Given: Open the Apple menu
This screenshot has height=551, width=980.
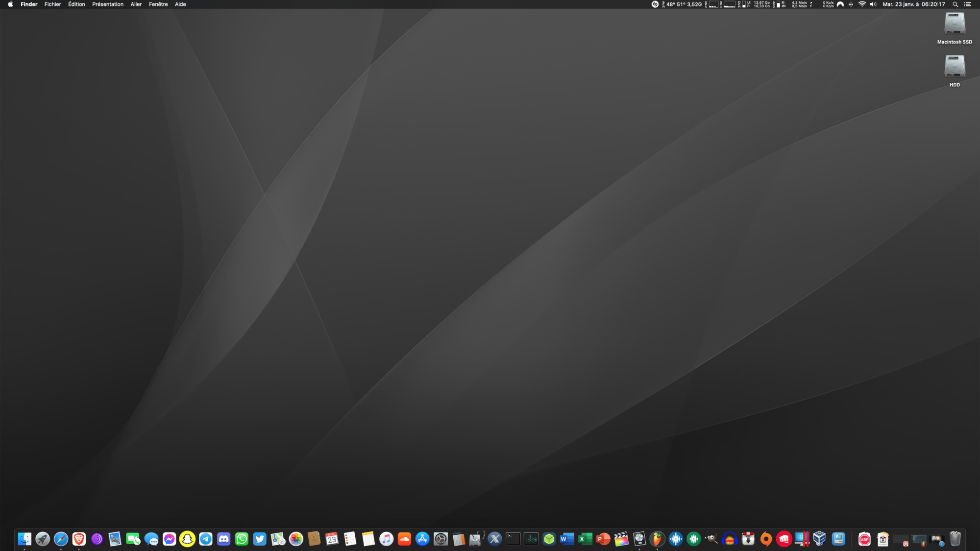Looking at the screenshot, I should 10,4.
